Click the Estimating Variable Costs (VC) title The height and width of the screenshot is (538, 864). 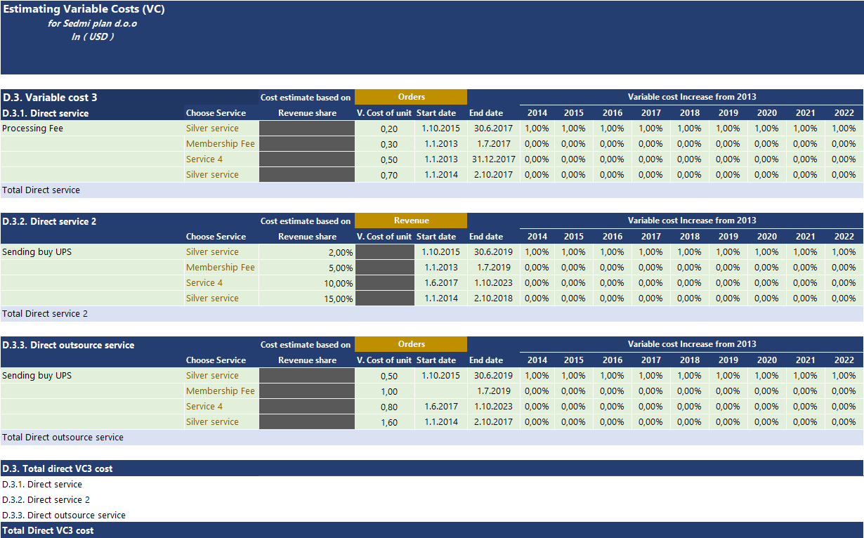tap(84, 10)
